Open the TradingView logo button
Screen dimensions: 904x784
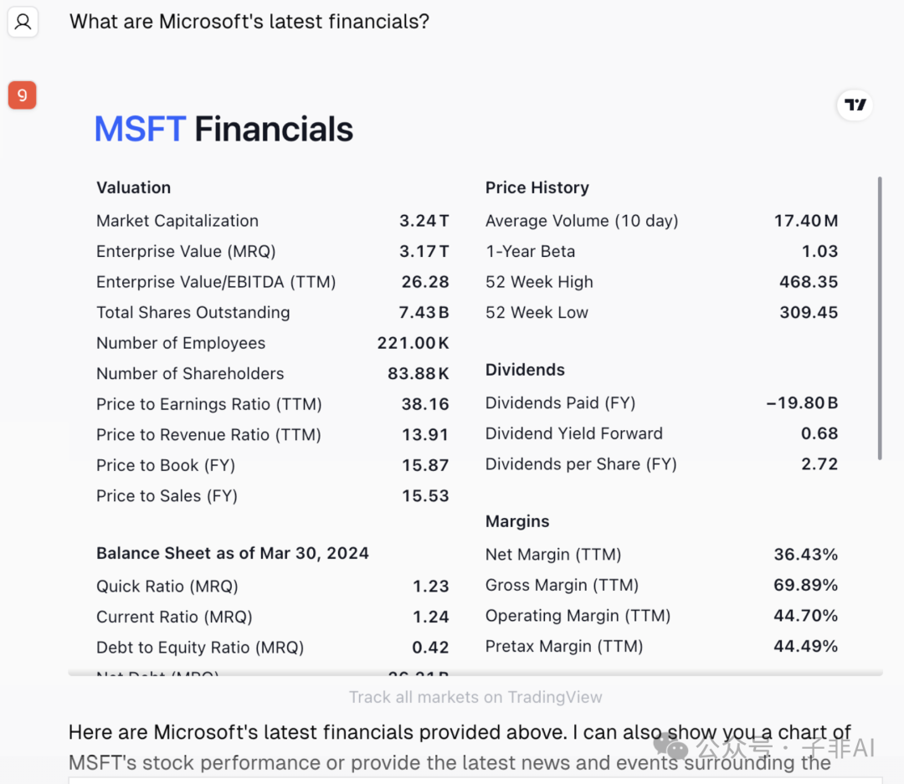pyautogui.click(x=855, y=105)
